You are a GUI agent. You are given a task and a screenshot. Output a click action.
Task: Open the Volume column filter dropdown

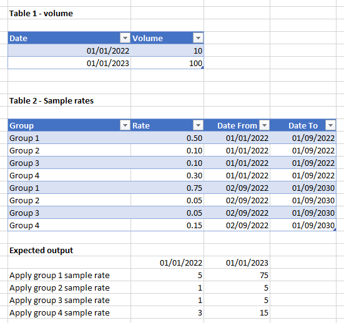(x=198, y=38)
